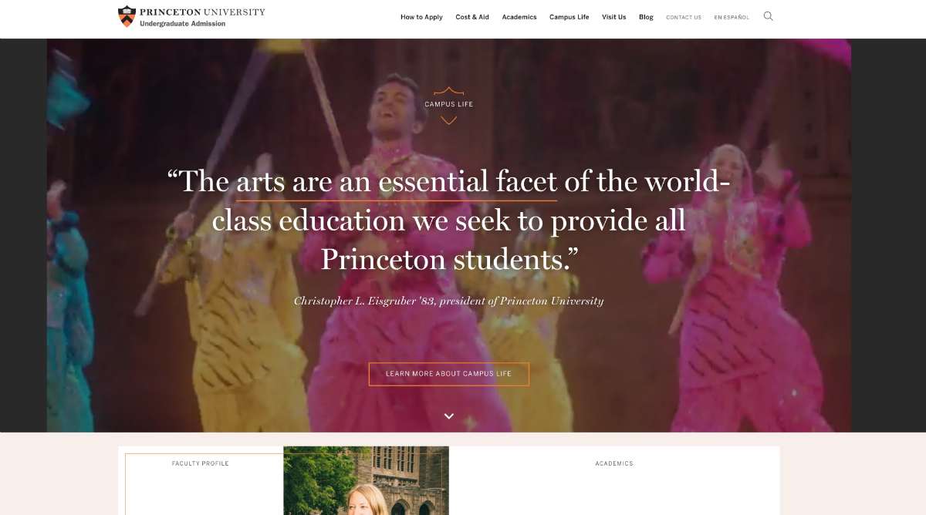Open the search magnifier icon
926x515 pixels.
click(x=768, y=16)
